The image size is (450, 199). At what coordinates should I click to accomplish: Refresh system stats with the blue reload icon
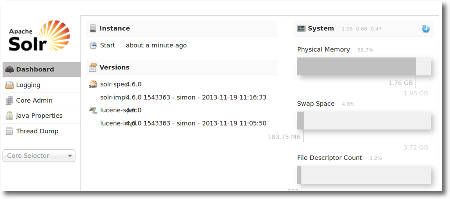click(426, 29)
